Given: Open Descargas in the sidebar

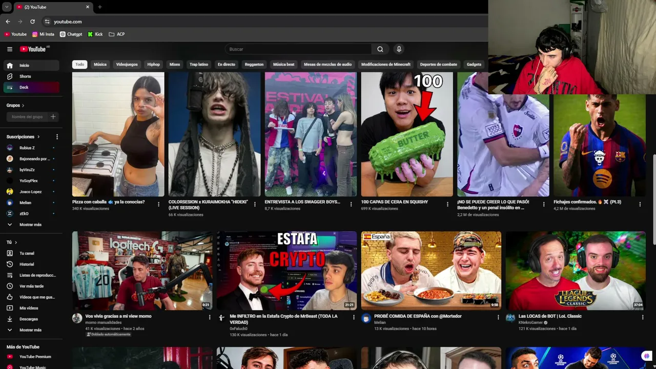Looking at the screenshot, I should pyautogui.click(x=31, y=319).
